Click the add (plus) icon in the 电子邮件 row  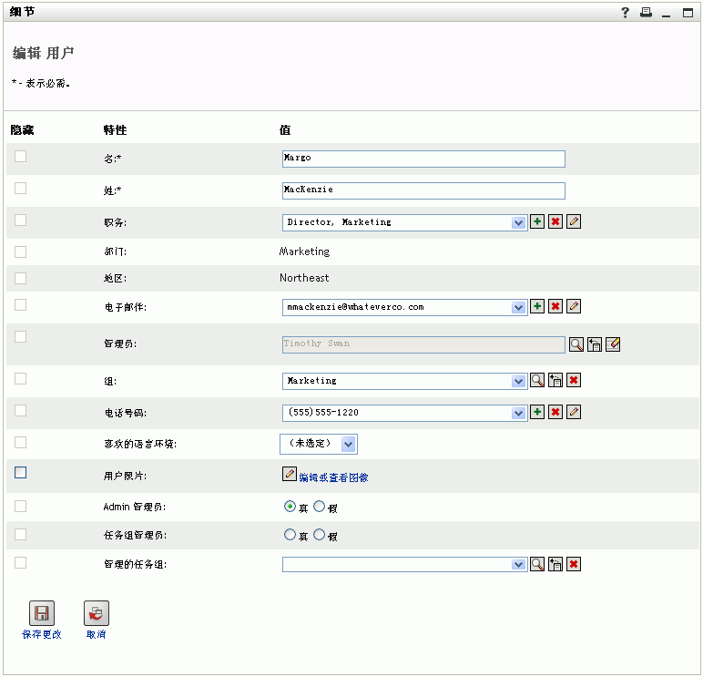537,306
